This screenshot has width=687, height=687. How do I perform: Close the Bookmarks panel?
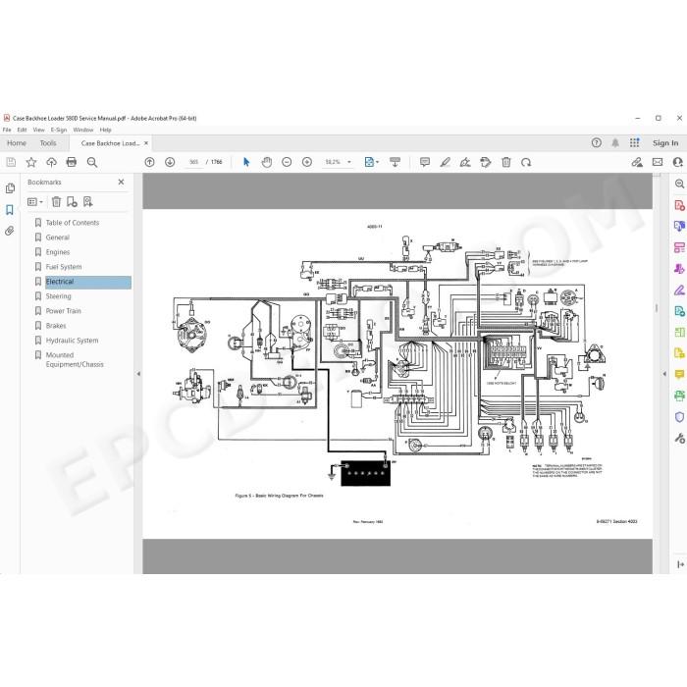point(121,182)
